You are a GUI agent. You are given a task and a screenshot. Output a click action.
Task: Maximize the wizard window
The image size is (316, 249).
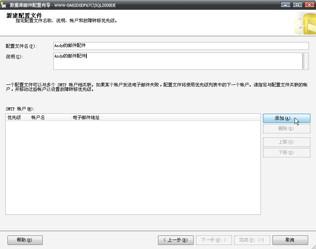298,5
